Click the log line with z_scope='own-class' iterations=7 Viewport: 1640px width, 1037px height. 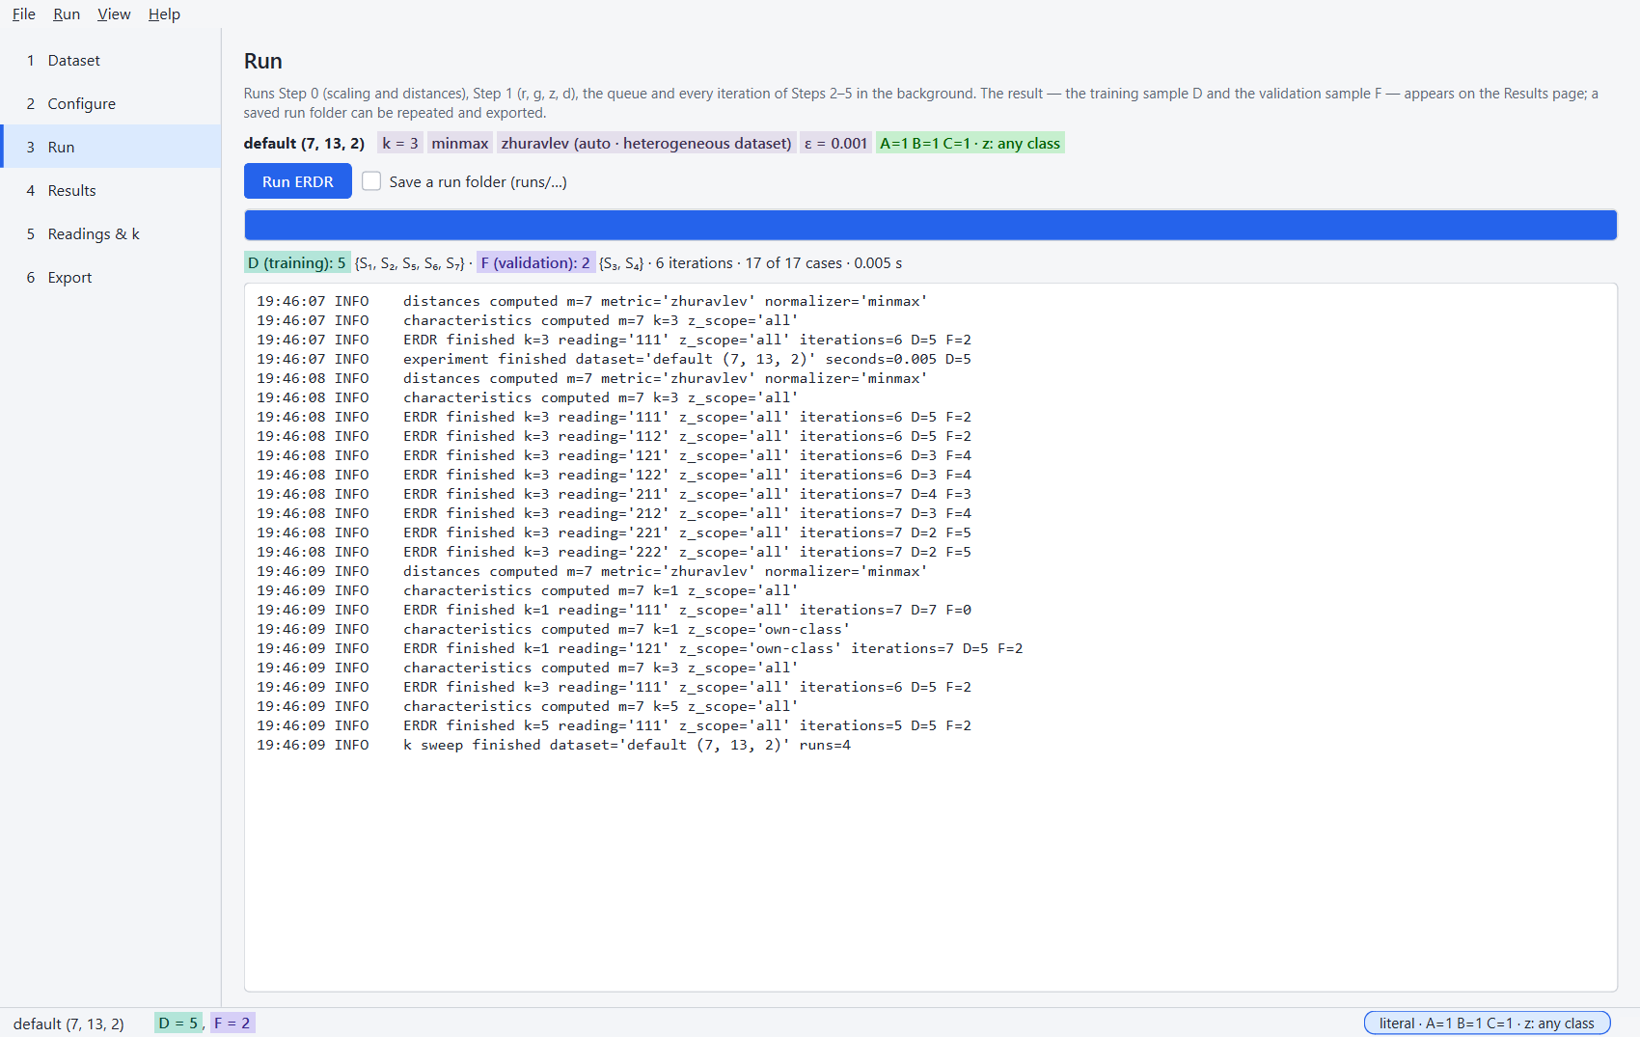640,648
